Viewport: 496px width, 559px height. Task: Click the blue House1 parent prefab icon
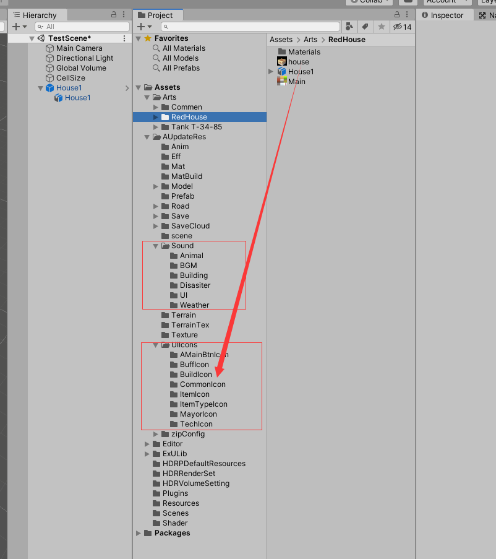[x=50, y=88]
